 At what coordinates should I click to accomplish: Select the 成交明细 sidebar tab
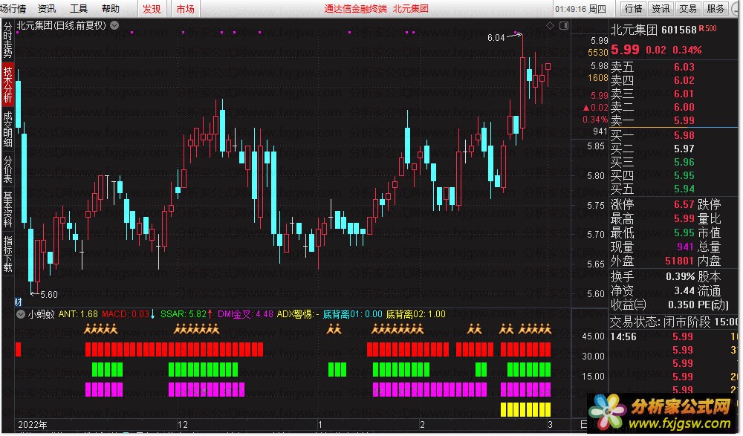7,129
